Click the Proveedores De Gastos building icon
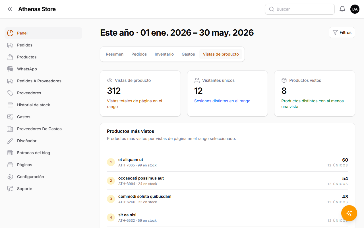This screenshot has height=228, width=364. click(x=10, y=129)
